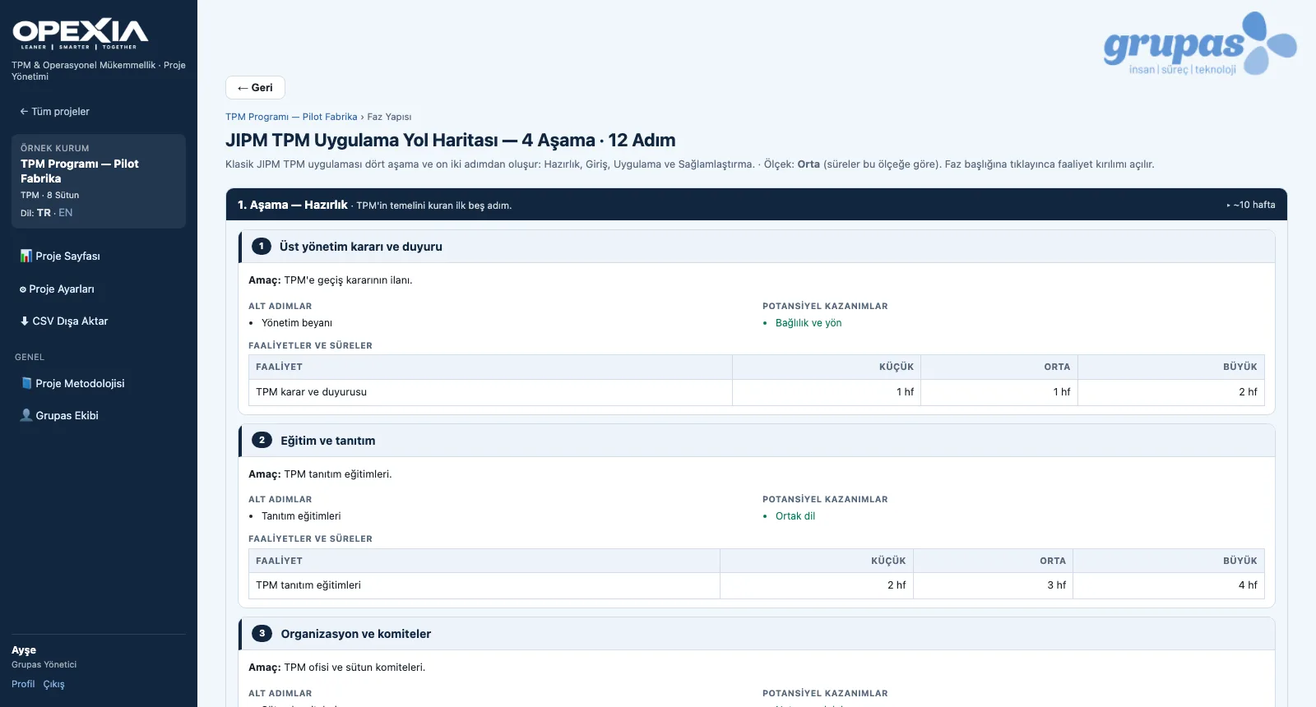Click the Proje Sayfası chart icon

point(26,256)
